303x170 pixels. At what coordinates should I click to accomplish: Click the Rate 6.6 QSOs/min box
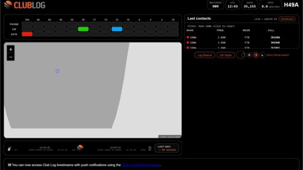click(270, 5)
